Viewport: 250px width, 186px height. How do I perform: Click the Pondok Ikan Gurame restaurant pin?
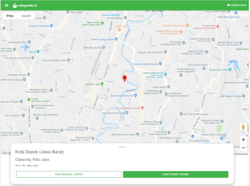pos(187,25)
